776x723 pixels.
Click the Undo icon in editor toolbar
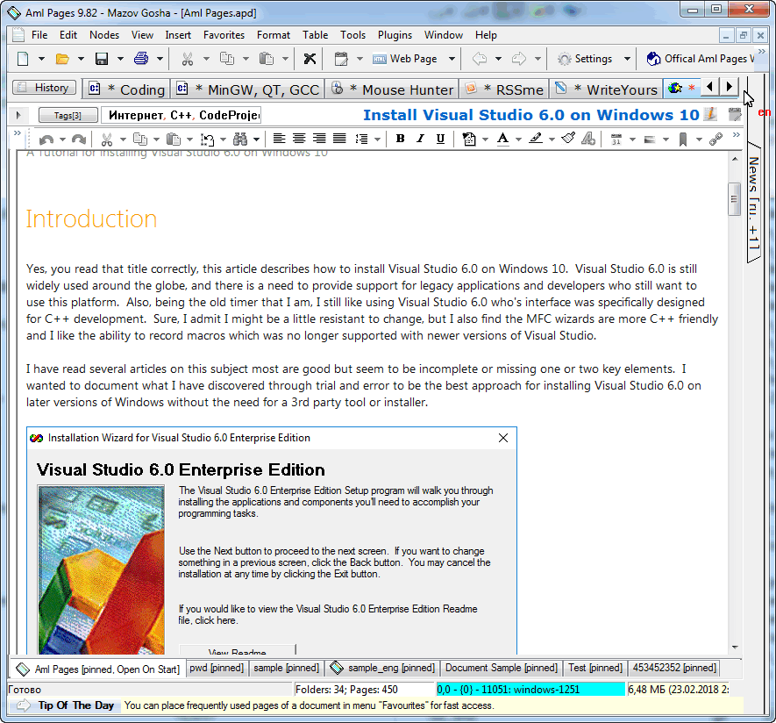coord(46,140)
